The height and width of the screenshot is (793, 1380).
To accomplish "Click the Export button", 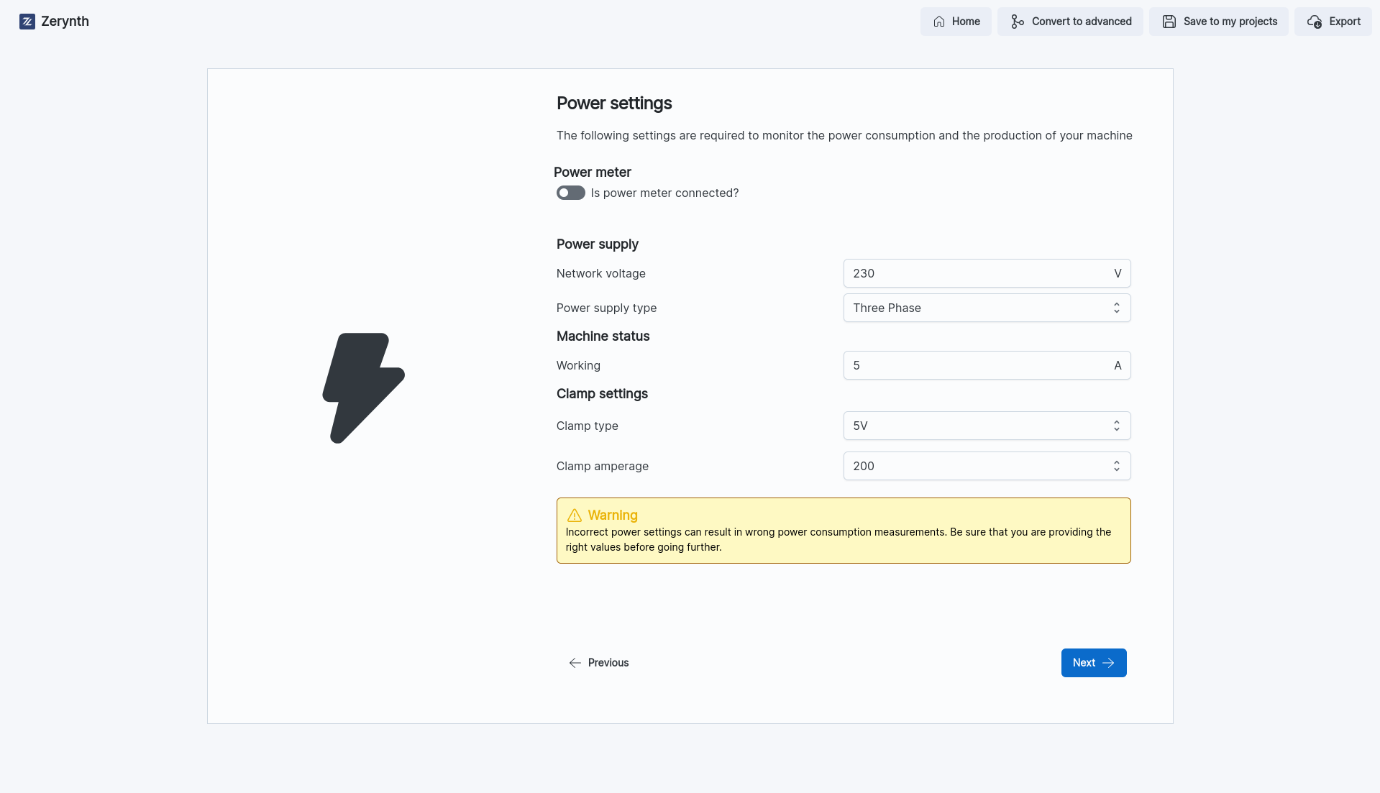I will (x=1333, y=22).
